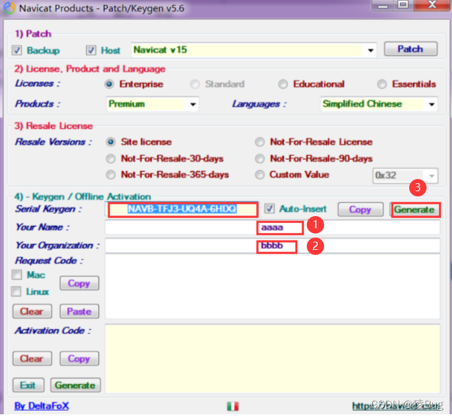Clear the Activation Code
The width and height of the screenshot is (452, 416).
click(x=32, y=359)
